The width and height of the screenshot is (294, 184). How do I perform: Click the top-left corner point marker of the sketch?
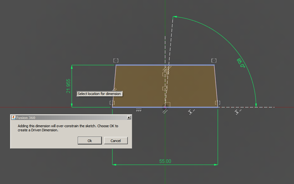(116, 60)
